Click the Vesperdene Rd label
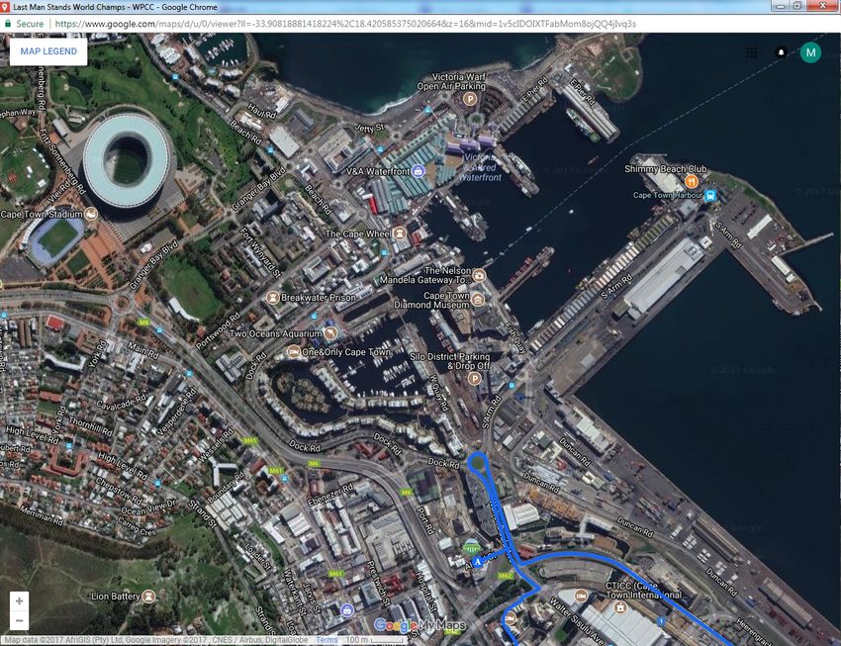This screenshot has height=646, width=841. pos(175,413)
